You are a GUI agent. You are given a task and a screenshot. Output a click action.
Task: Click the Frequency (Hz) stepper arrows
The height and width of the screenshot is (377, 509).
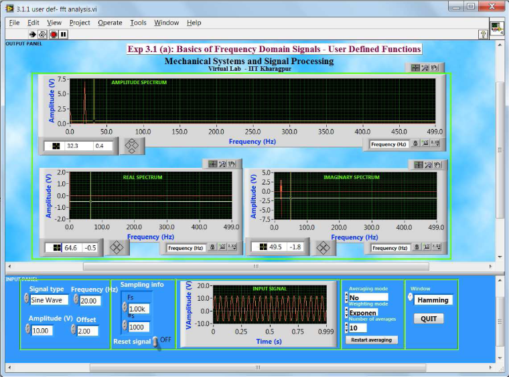(76, 299)
